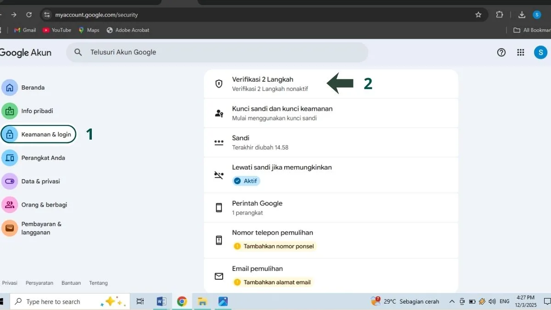The height and width of the screenshot is (310, 551).
Task: Open Beranda in the sidebar
Action: pyautogui.click(x=33, y=87)
